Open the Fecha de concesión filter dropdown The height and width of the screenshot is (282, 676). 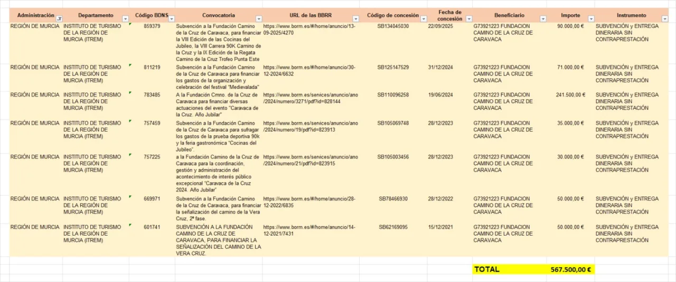pos(468,19)
